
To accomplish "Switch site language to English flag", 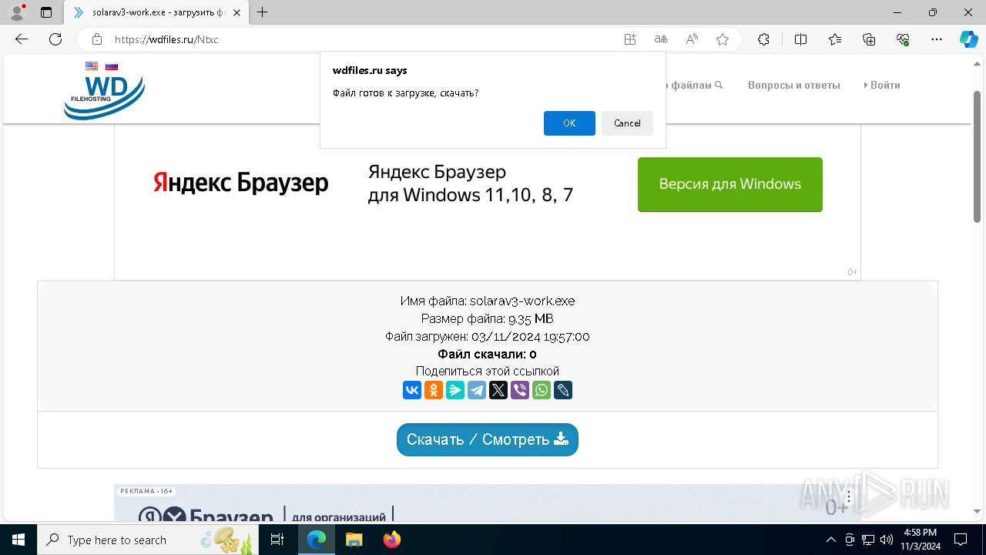I will point(92,66).
